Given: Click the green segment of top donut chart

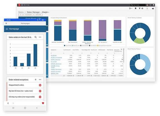Looking at the screenshot, I should [139, 41].
